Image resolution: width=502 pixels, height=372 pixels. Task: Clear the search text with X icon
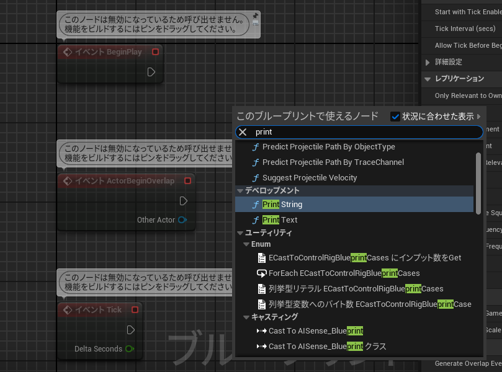point(243,132)
